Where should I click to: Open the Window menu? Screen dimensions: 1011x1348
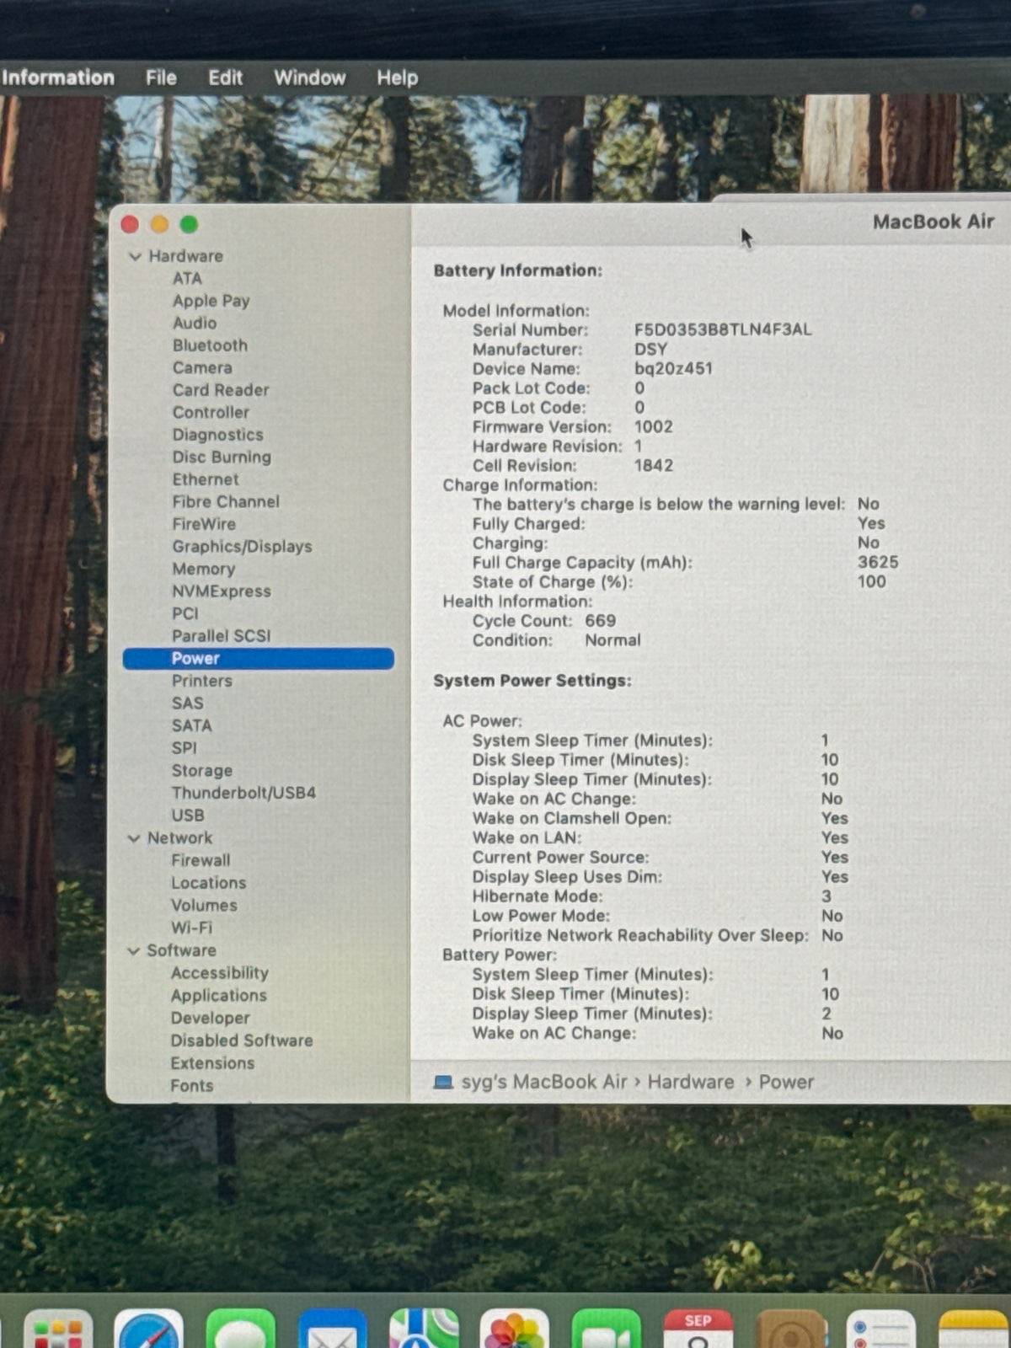310,78
